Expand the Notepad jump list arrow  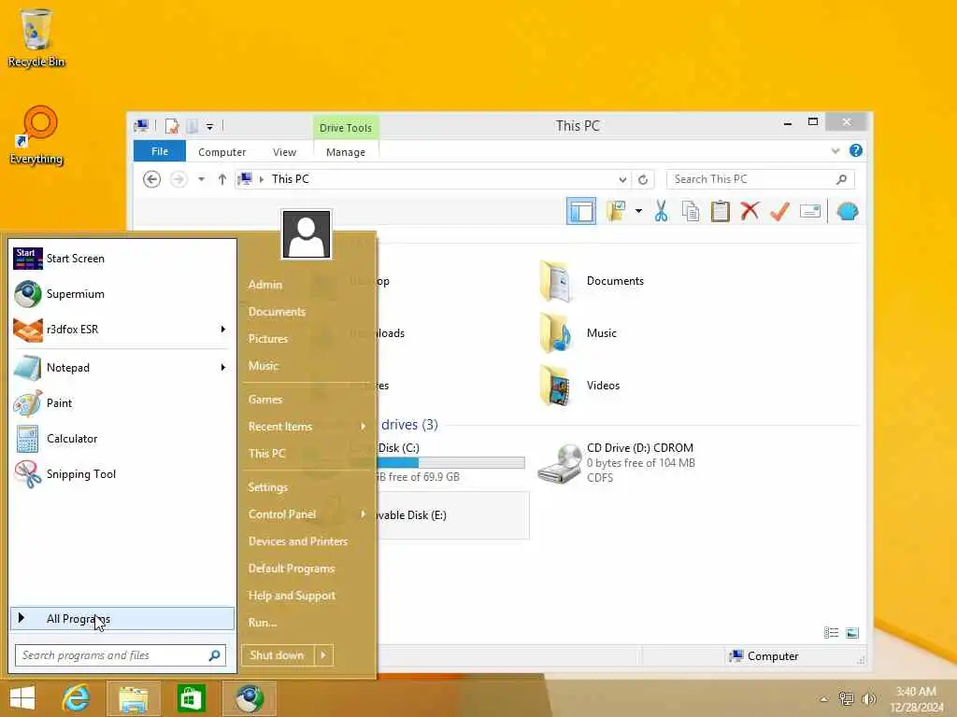[x=222, y=368]
